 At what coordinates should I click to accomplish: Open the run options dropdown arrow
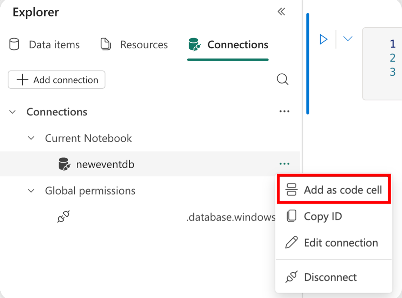coord(348,39)
